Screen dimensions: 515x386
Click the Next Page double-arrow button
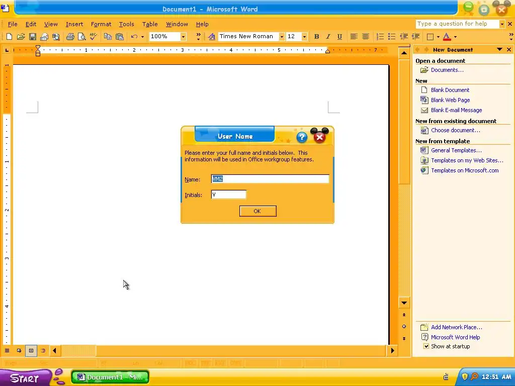pyautogui.click(x=404, y=338)
